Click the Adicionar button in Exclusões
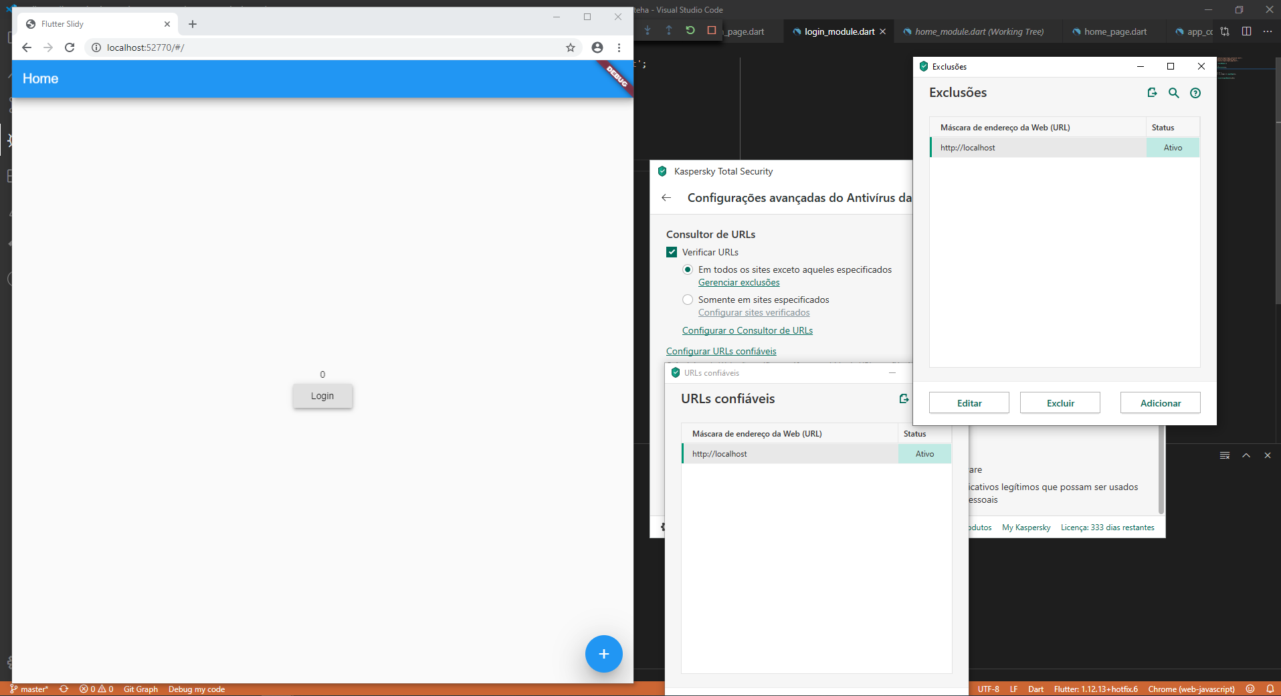1281x696 pixels. (1159, 402)
